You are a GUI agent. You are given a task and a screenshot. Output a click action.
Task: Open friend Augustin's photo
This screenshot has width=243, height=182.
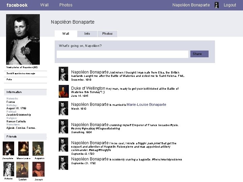coord(38,149)
